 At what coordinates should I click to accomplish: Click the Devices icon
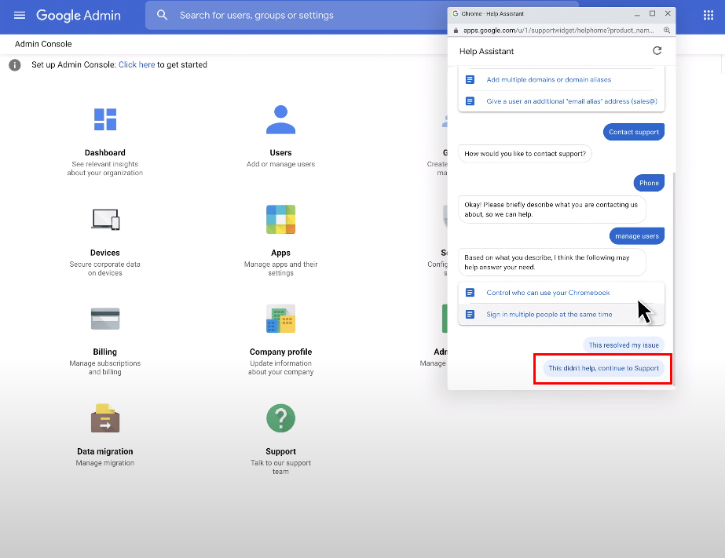point(105,220)
